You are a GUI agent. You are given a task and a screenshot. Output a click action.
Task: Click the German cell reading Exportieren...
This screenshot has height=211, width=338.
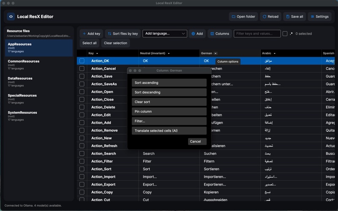230,184
